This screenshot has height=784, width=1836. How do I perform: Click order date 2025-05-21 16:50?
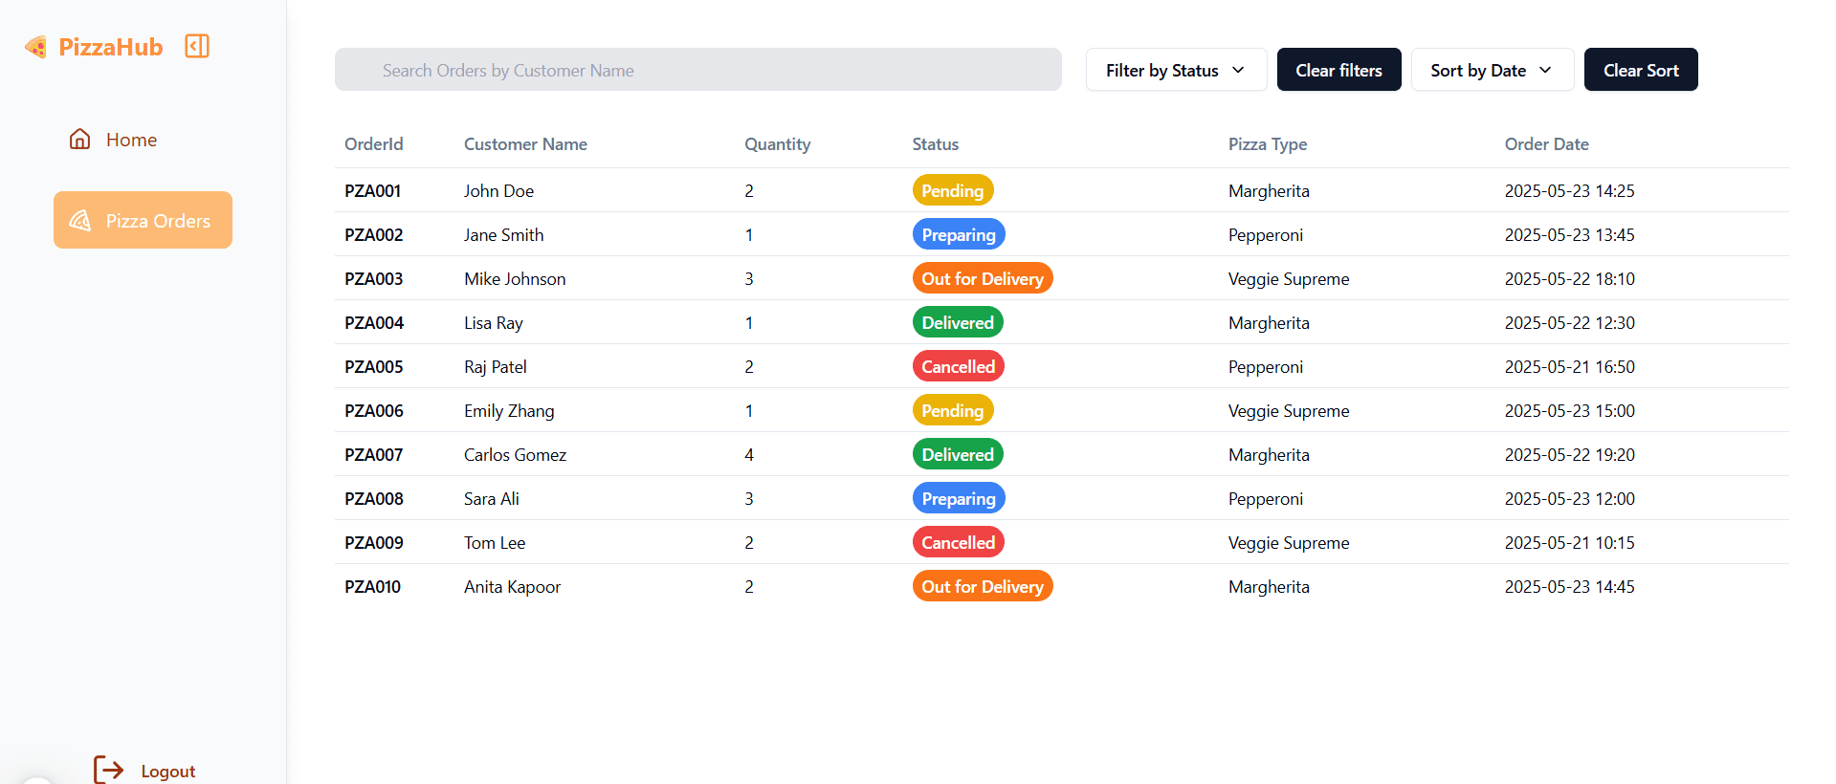click(x=1569, y=366)
